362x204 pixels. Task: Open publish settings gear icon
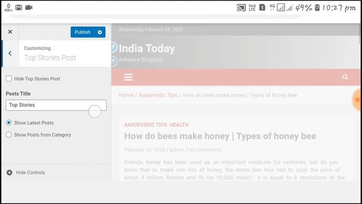[100, 32]
